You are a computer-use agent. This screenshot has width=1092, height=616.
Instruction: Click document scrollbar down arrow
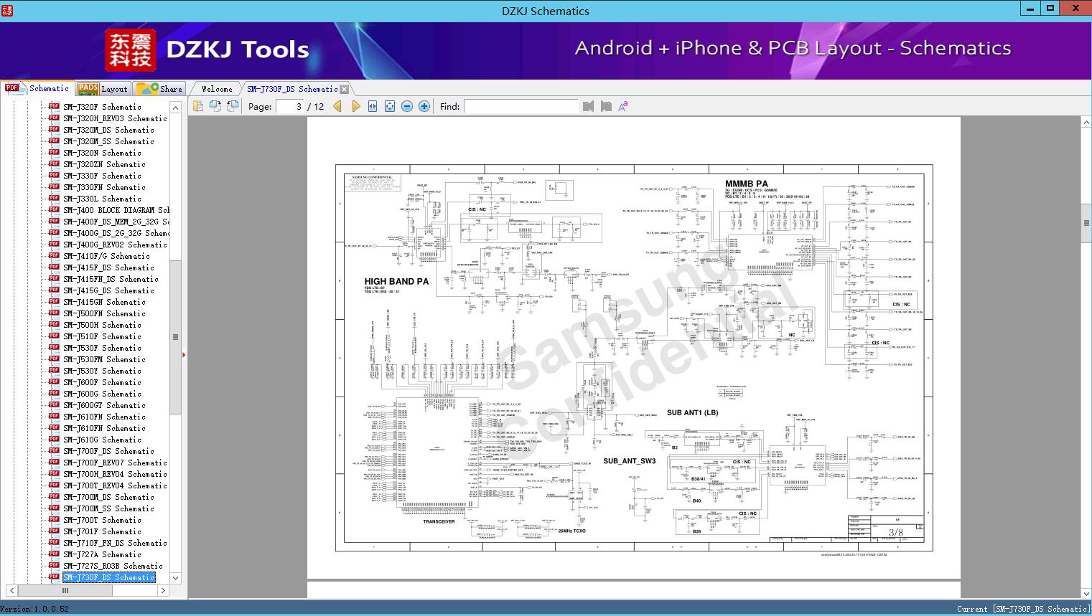[1086, 593]
